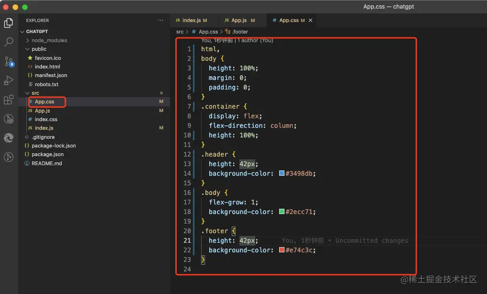Image resolution: width=487 pixels, height=294 pixels.
Task: Open manifest.json file
Action: 51,76
